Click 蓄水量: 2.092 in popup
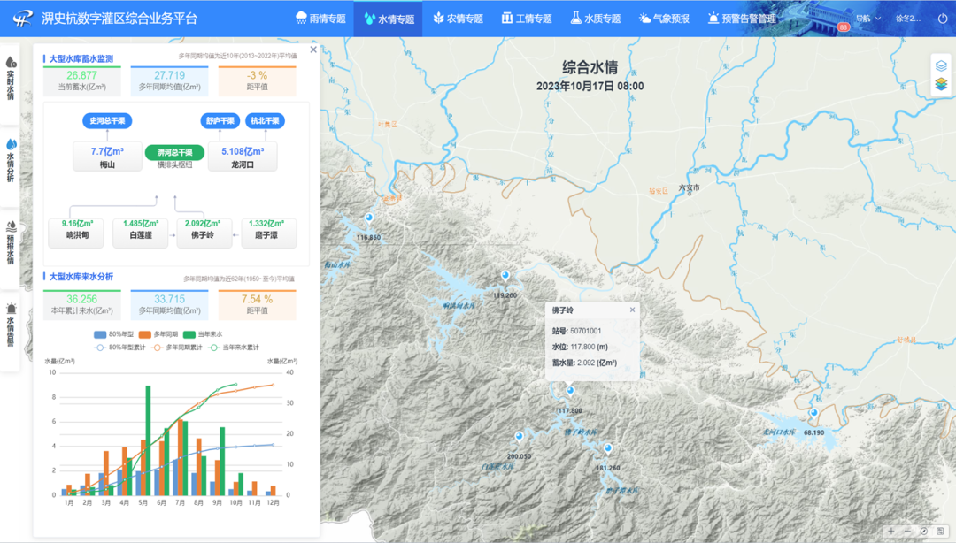The width and height of the screenshot is (956, 543). (584, 363)
